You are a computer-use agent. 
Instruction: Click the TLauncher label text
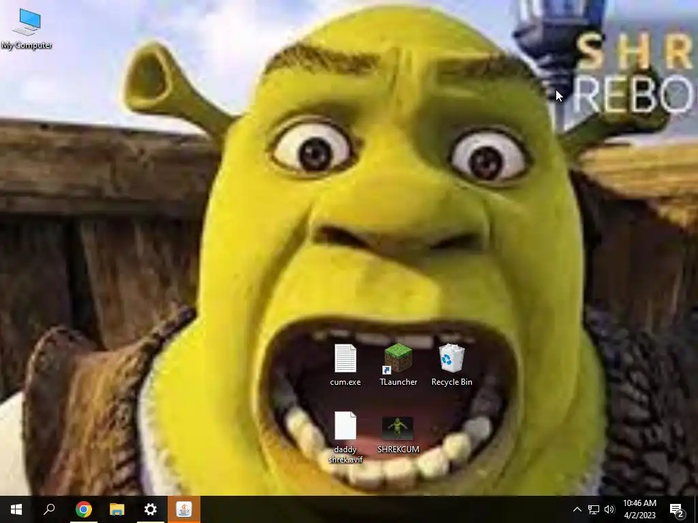click(398, 382)
